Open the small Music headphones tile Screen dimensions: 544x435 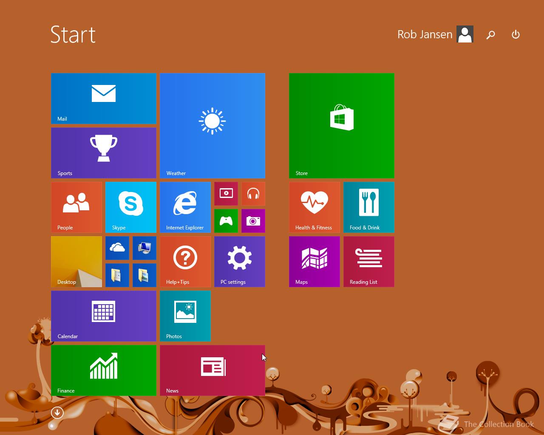253,194
